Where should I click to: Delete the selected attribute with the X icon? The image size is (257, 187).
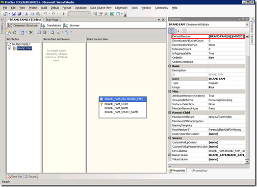[x=31, y=32]
